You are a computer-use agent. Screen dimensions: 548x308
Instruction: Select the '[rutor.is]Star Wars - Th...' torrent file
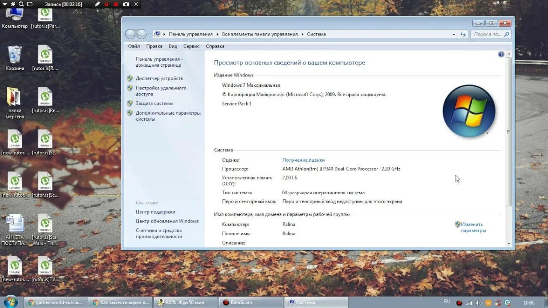tap(45, 230)
